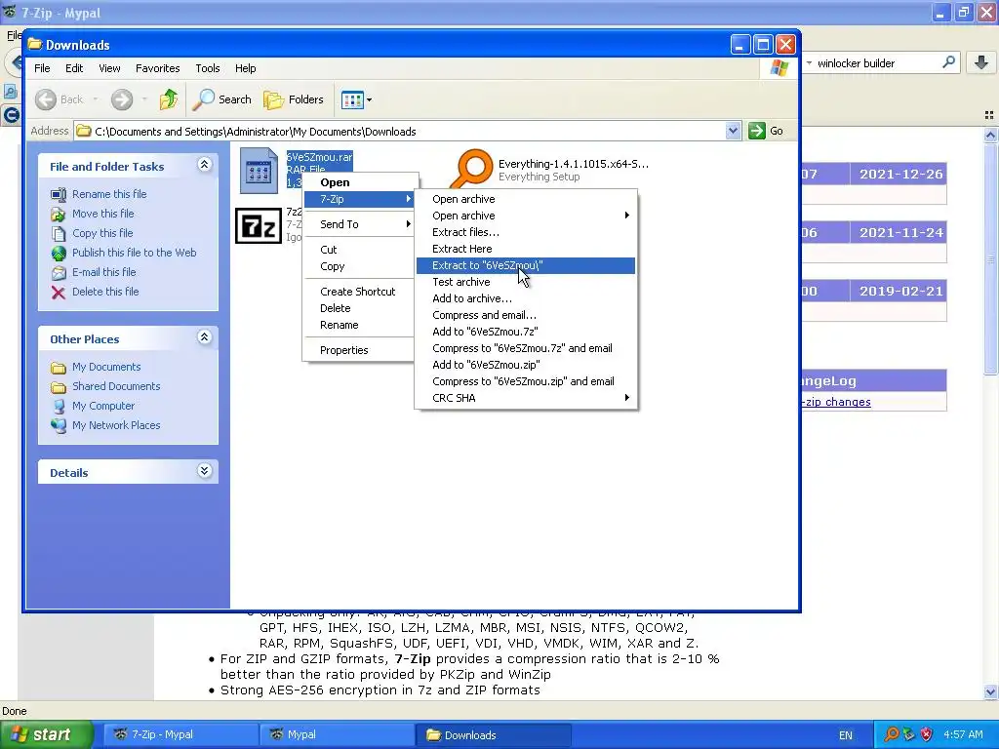Open the Back button history dropdown
Viewport: 999px width, 749px height.
(x=96, y=99)
